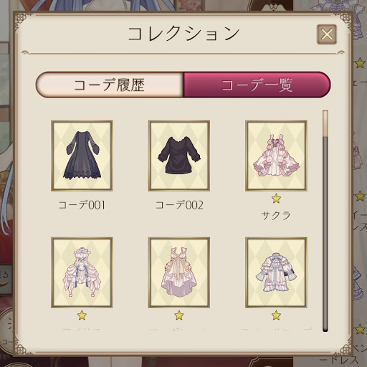Screen dimensions: 367x367
Task: Click the scrollbar thumb in collection list
Action: pos(325,123)
